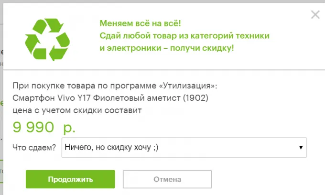Close the trade-in dialog with the X

[315, 15]
